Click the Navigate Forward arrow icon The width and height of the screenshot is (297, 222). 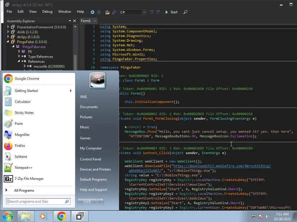point(99,12)
